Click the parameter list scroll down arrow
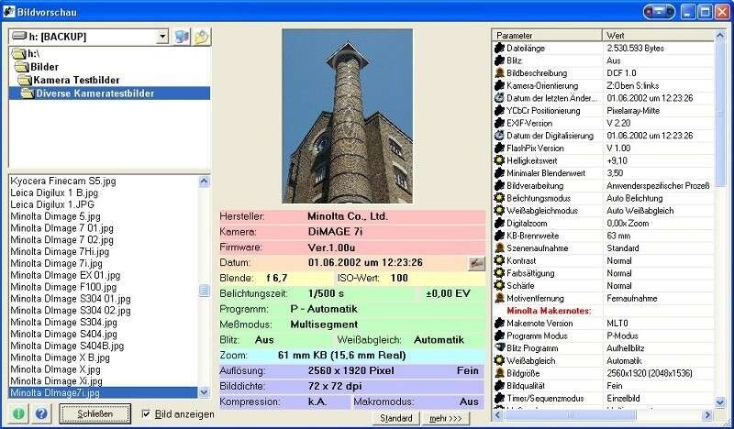The width and height of the screenshot is (734, 429). [720, 401]
